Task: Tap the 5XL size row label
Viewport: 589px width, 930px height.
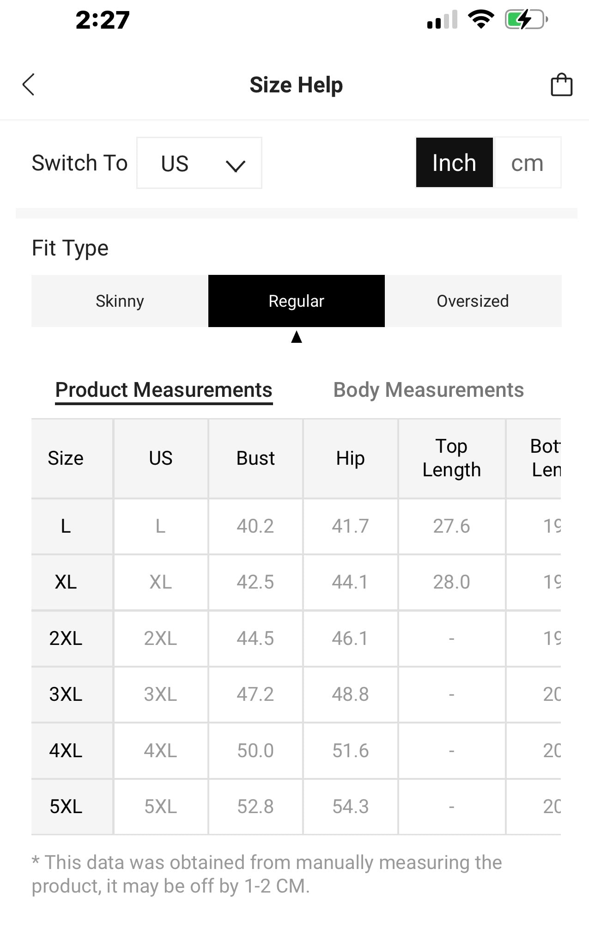Action: point(66,807)
